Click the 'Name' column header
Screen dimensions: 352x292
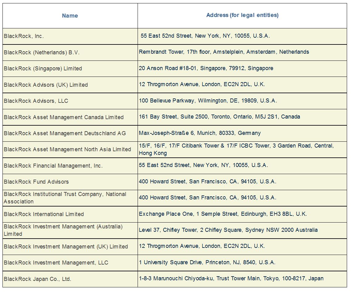70,16
